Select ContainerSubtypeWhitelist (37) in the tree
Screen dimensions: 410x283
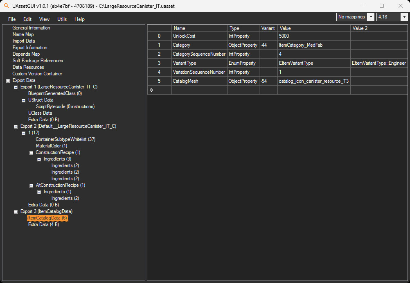click(65, 139)
